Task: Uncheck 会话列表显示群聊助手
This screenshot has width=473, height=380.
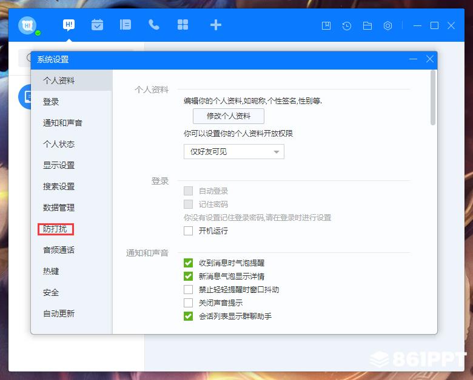Action: [x=188, y=316]
